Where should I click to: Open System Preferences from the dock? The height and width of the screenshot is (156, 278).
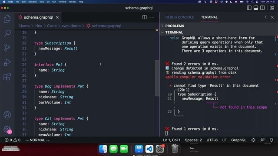tap(160, 149)
